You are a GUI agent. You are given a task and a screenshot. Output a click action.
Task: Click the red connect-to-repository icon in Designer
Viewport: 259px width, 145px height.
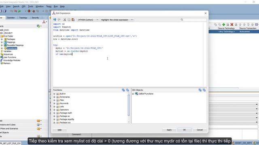coord(44,22)
